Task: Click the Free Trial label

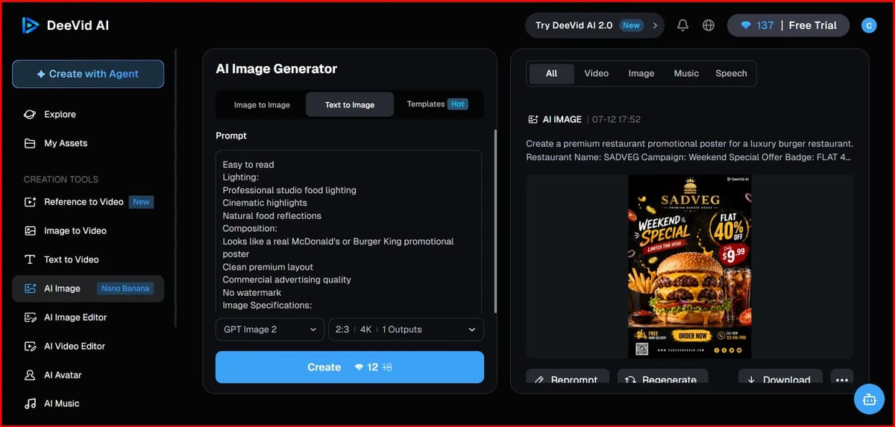Action: click(x=812, y=25)
